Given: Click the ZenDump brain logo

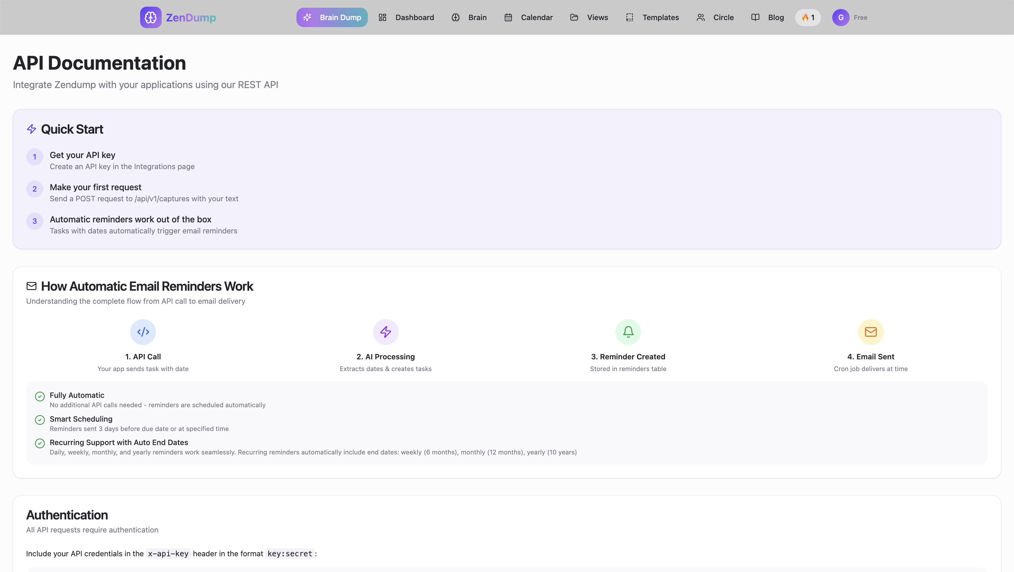Looking at the screenshot, I should (151, 17).
